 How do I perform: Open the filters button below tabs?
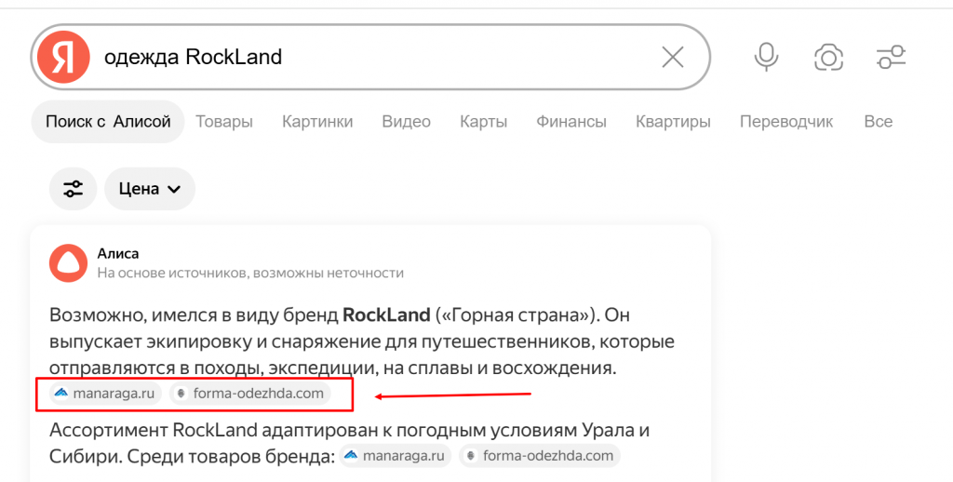click(x=73, y=189)
